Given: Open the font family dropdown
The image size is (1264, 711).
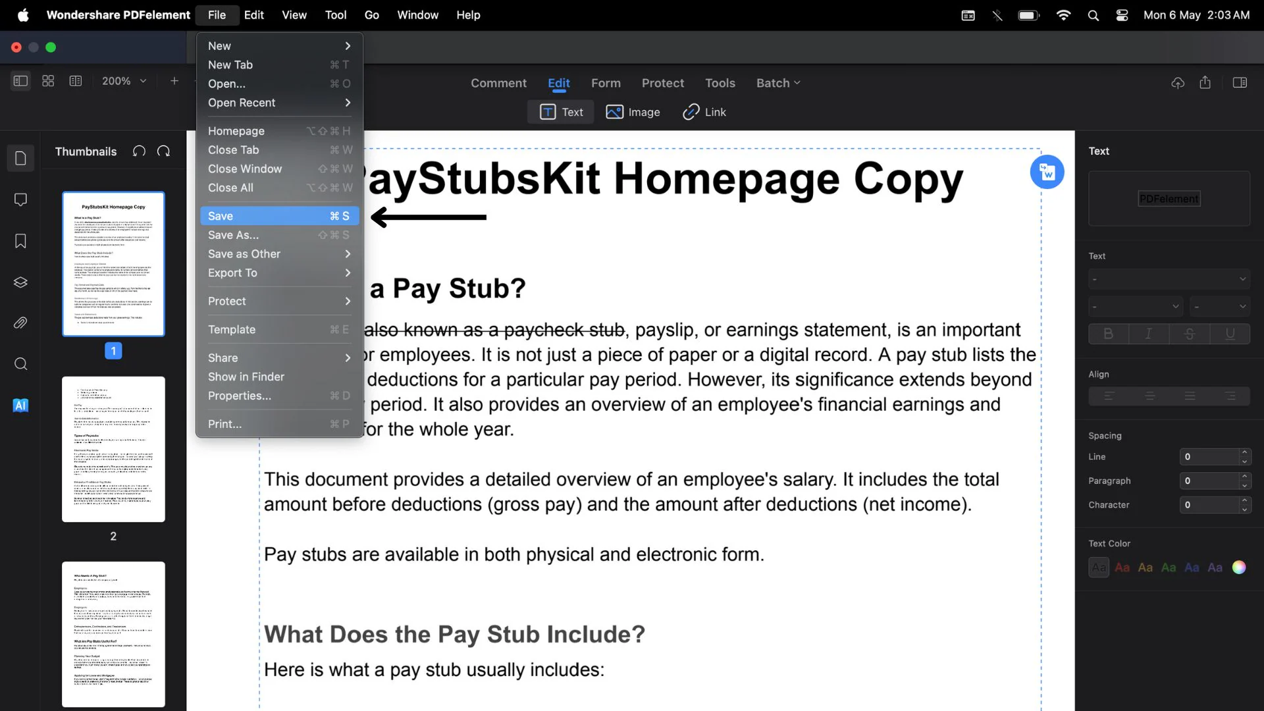Looking at the screenshot, I should click(1169, 279).
